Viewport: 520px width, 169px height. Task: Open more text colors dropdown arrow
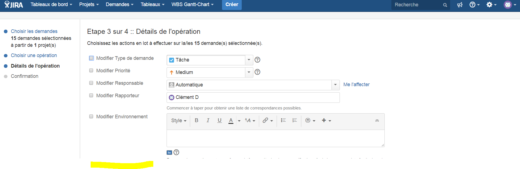[239, 121]
